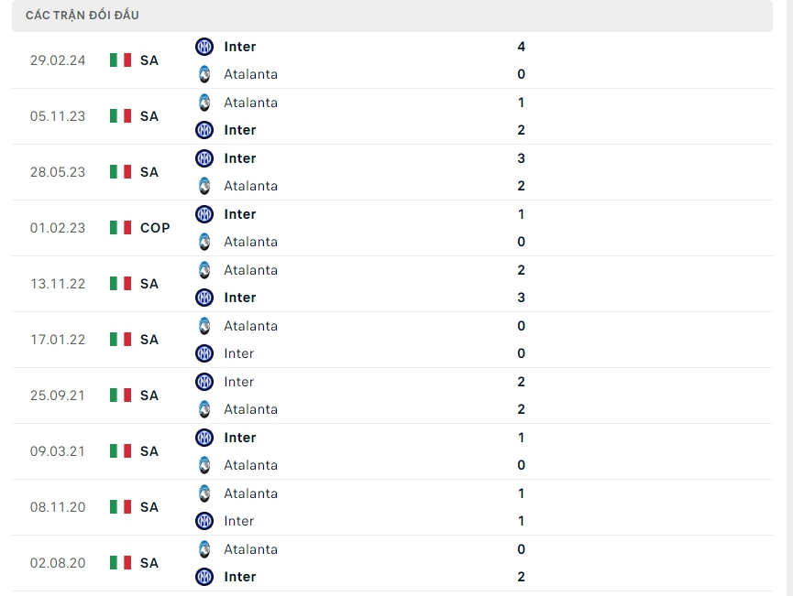Click Inter crest in 25.09.21 match

tap(204, 382)
